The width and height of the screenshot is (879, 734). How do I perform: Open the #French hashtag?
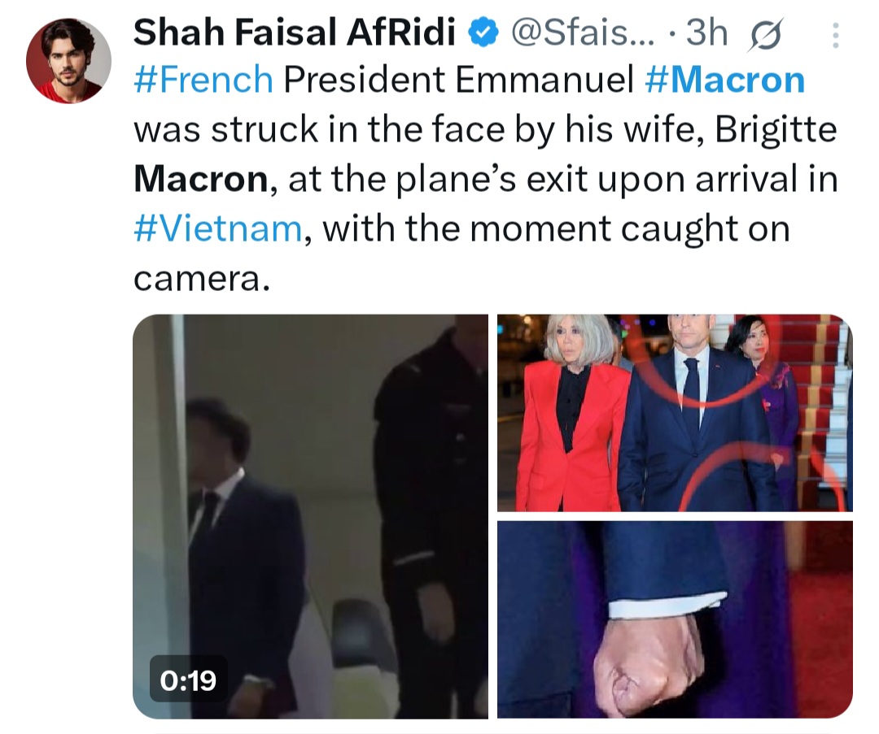click(203, 80)
